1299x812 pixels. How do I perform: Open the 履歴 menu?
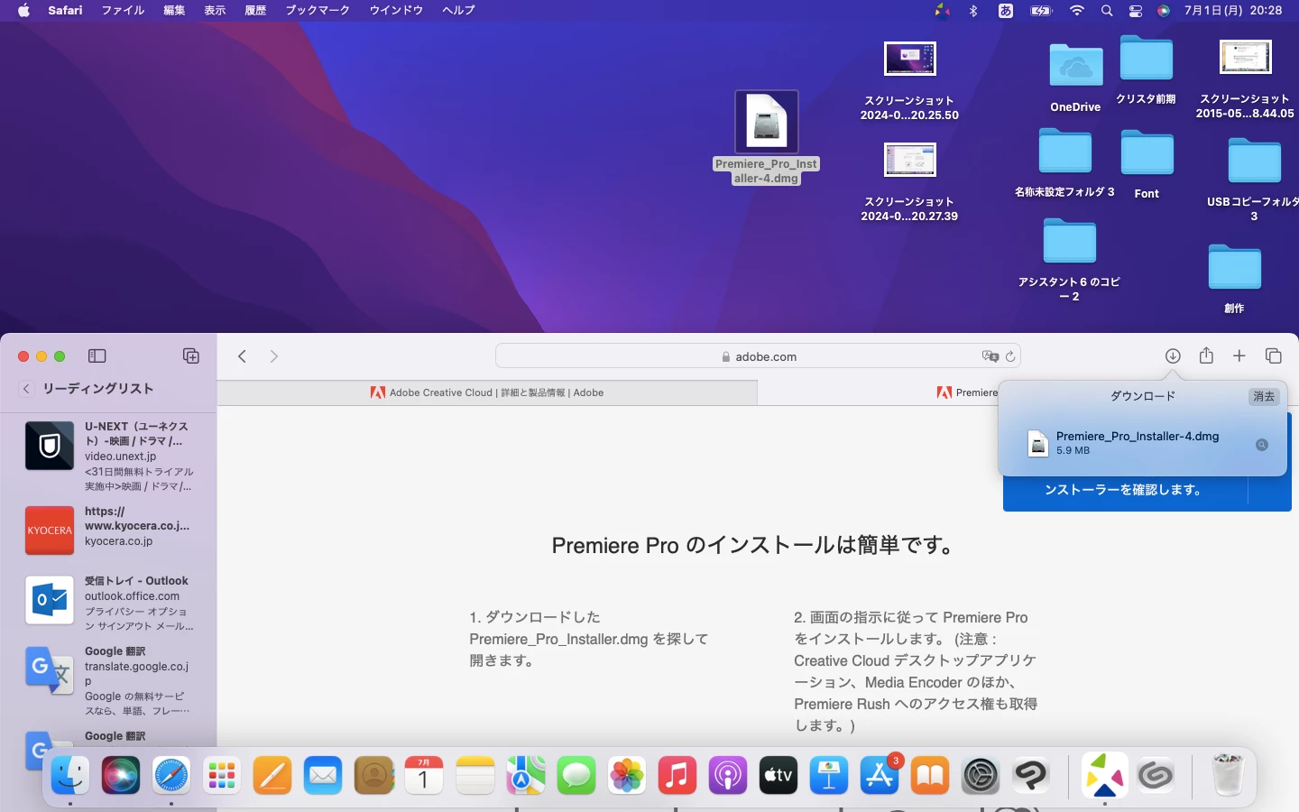[255, 10]
